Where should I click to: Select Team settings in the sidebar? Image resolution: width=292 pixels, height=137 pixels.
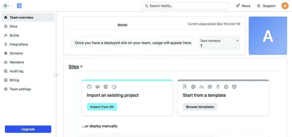pos(20,89)
